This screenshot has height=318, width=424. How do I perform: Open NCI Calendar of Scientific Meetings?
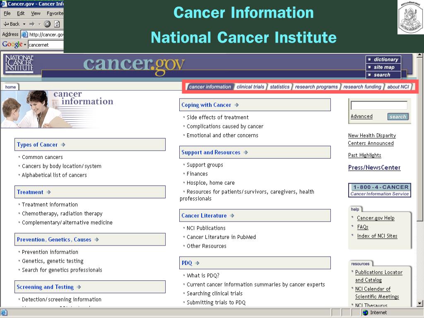[377, 293]
